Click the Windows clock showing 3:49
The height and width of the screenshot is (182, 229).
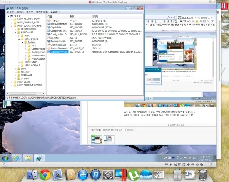tap(205, 158)
